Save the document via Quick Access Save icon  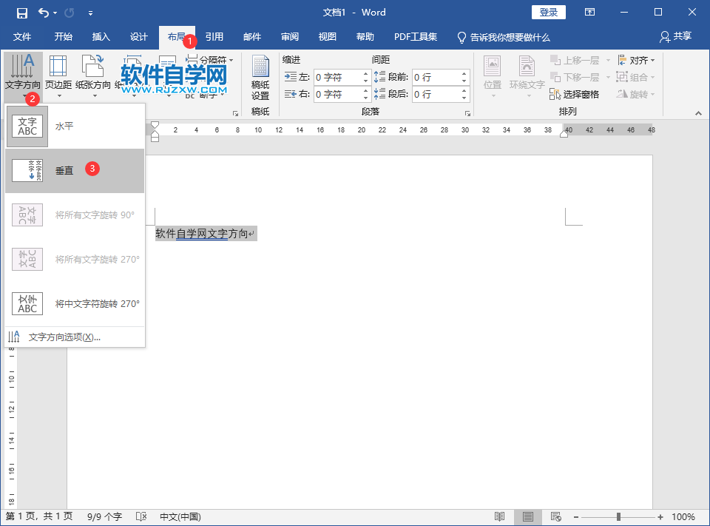(x=21, y=12)
